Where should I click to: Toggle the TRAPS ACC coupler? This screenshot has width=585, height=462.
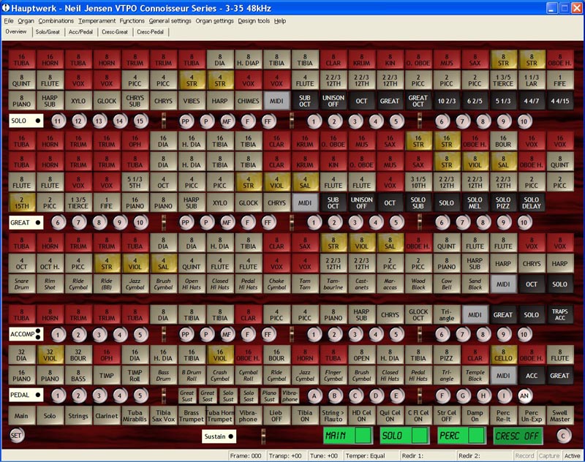coord(559,314)
